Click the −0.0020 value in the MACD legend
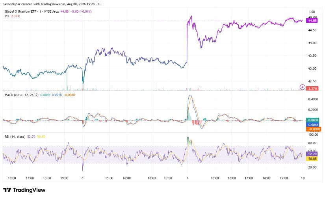Image resolution: width=325 pixels, height=198 pixels. [69, 95]
